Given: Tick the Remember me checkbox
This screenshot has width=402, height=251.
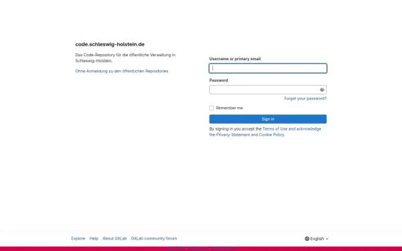Looking at the screenshot, I should pyautogui.click(x=212, y=108).
